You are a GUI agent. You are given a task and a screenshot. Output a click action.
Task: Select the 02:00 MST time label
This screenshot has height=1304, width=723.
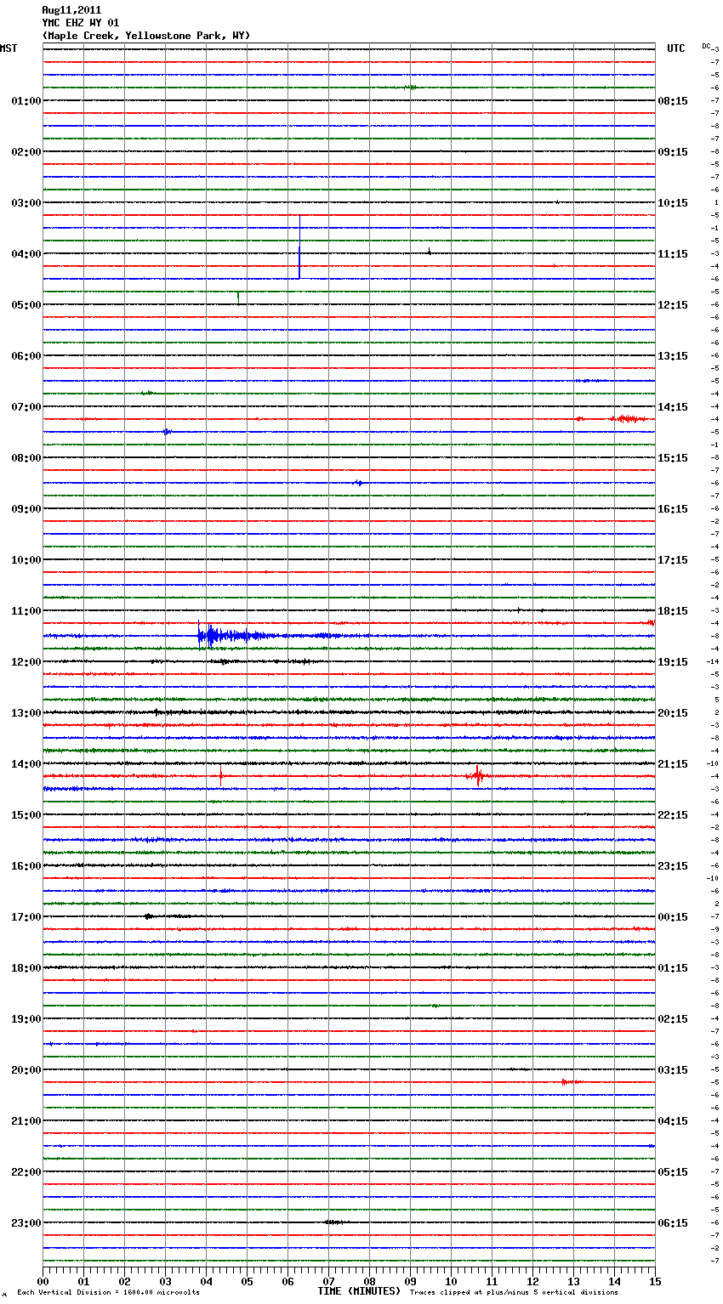pos(26,152)
